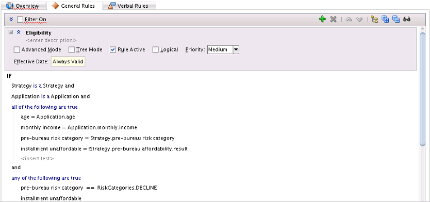Screen dimensions: 430x202
Task: Collapse all rules with minus-squares icon
Action: (x=396, y=19)
